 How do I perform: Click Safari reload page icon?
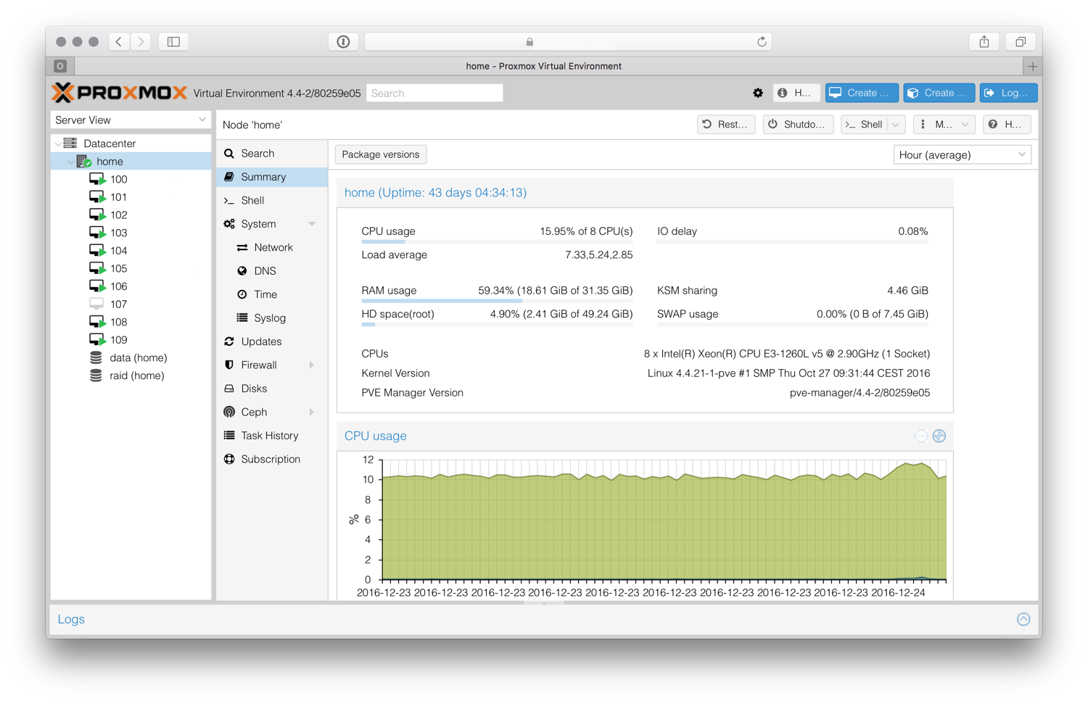coord(762,42)
